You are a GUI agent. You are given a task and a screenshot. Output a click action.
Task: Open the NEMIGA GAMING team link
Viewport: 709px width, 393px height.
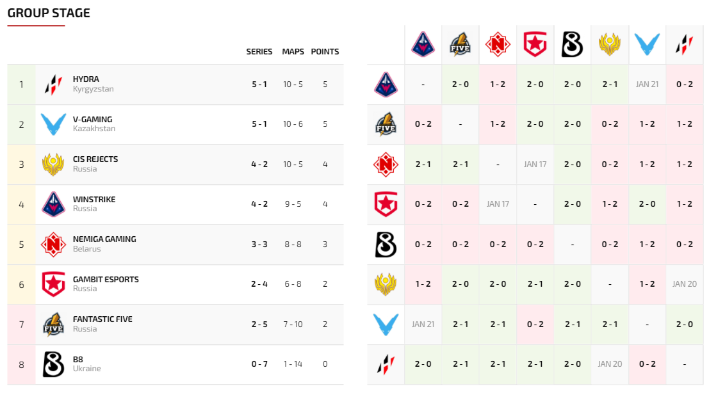(104, 239)
